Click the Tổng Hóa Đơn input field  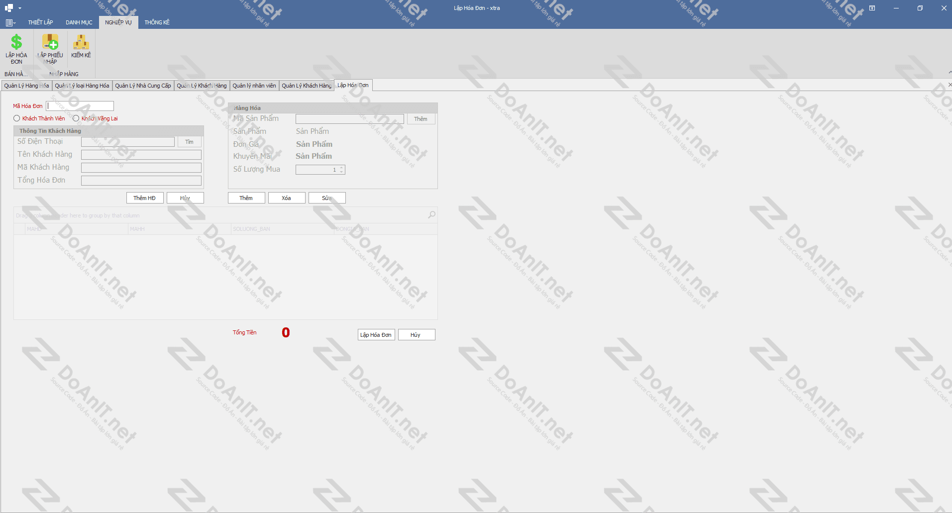(x=141, y=181)
